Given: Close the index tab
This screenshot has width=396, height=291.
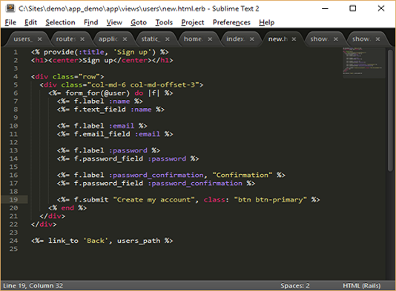Looking at the screenshot, I should 252,39.
